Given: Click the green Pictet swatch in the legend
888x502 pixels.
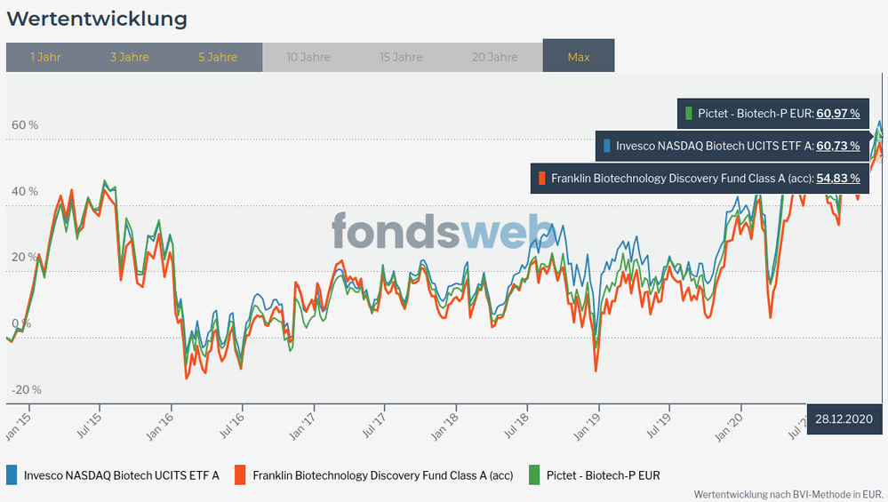Looking at the screenshot, I should pos(534,474).
